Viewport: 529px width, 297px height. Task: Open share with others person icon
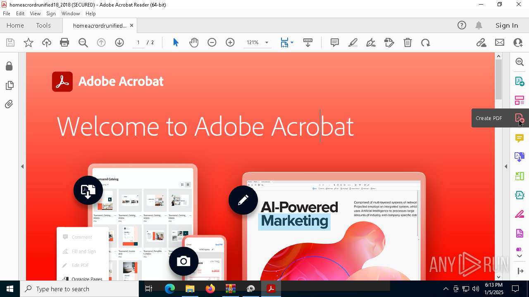tap(518, 42)
